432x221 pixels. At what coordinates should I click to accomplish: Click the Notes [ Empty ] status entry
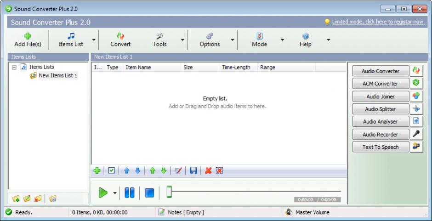[186, 212]
